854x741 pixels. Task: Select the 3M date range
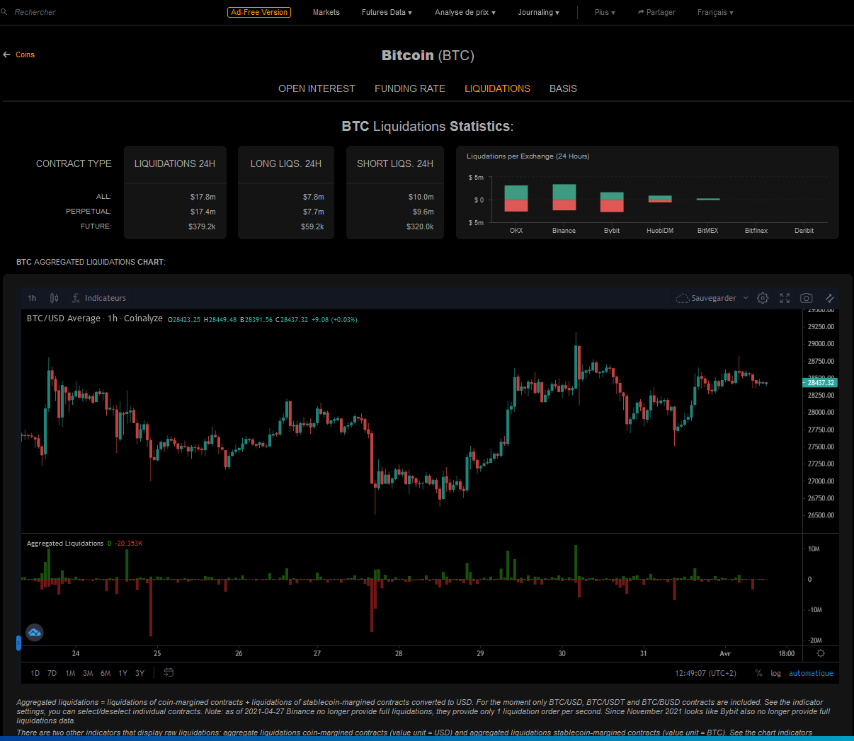[88, 673]
